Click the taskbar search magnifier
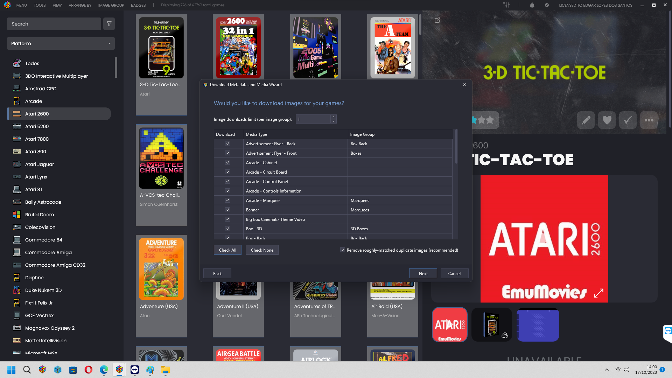The height and width of the screenshot is (378, 672). coord(27,370)
